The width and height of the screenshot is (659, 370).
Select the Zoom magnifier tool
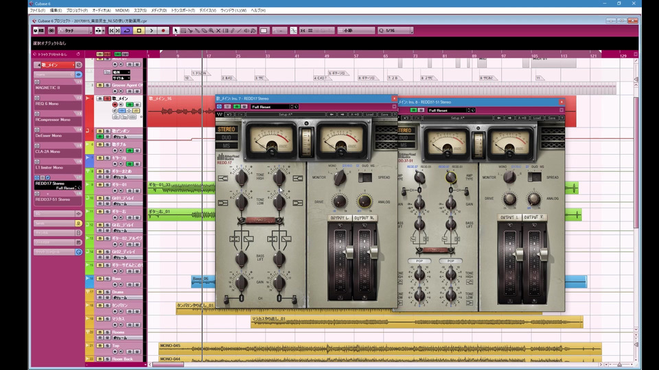coord(211,31)
